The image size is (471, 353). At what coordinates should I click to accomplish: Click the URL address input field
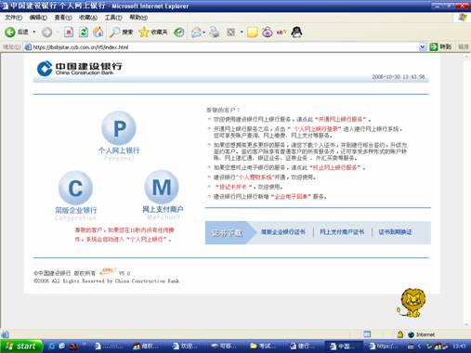[x=226, y=47]
